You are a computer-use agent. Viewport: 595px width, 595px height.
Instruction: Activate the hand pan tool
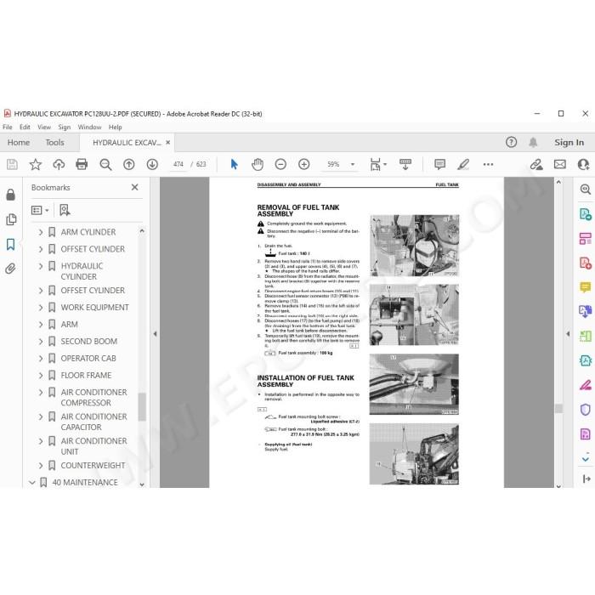[258, 164]
